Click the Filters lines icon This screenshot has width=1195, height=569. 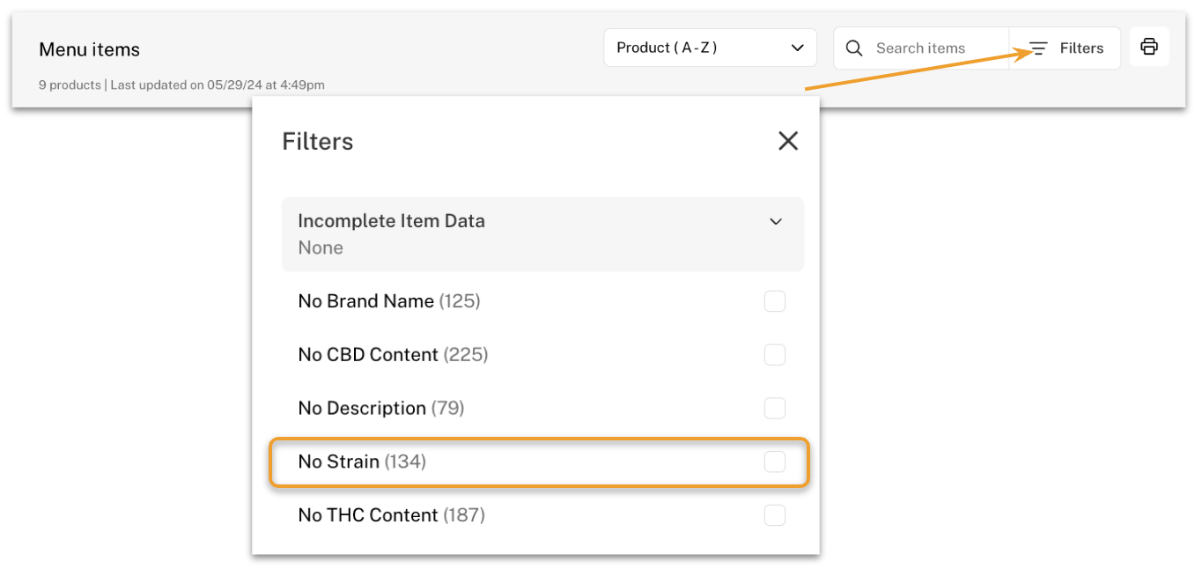click(1039, 48)
